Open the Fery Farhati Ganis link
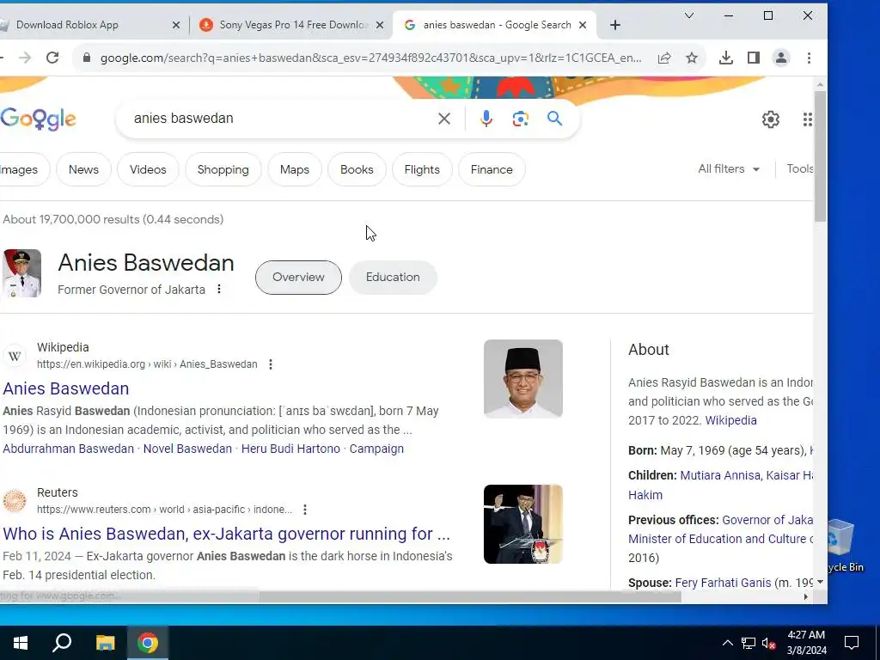This screenshot has height=660, width=880. 723,584
